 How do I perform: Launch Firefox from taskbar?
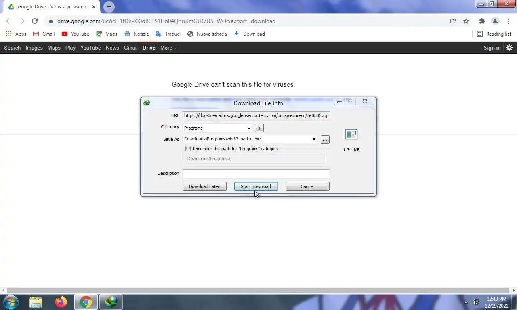click(61, 302)
